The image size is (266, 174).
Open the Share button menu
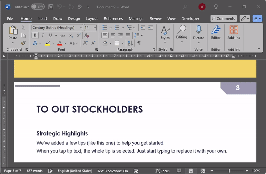tap(257, 19)
